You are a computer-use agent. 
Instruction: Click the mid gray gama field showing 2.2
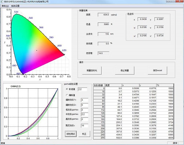click(85, 114)
